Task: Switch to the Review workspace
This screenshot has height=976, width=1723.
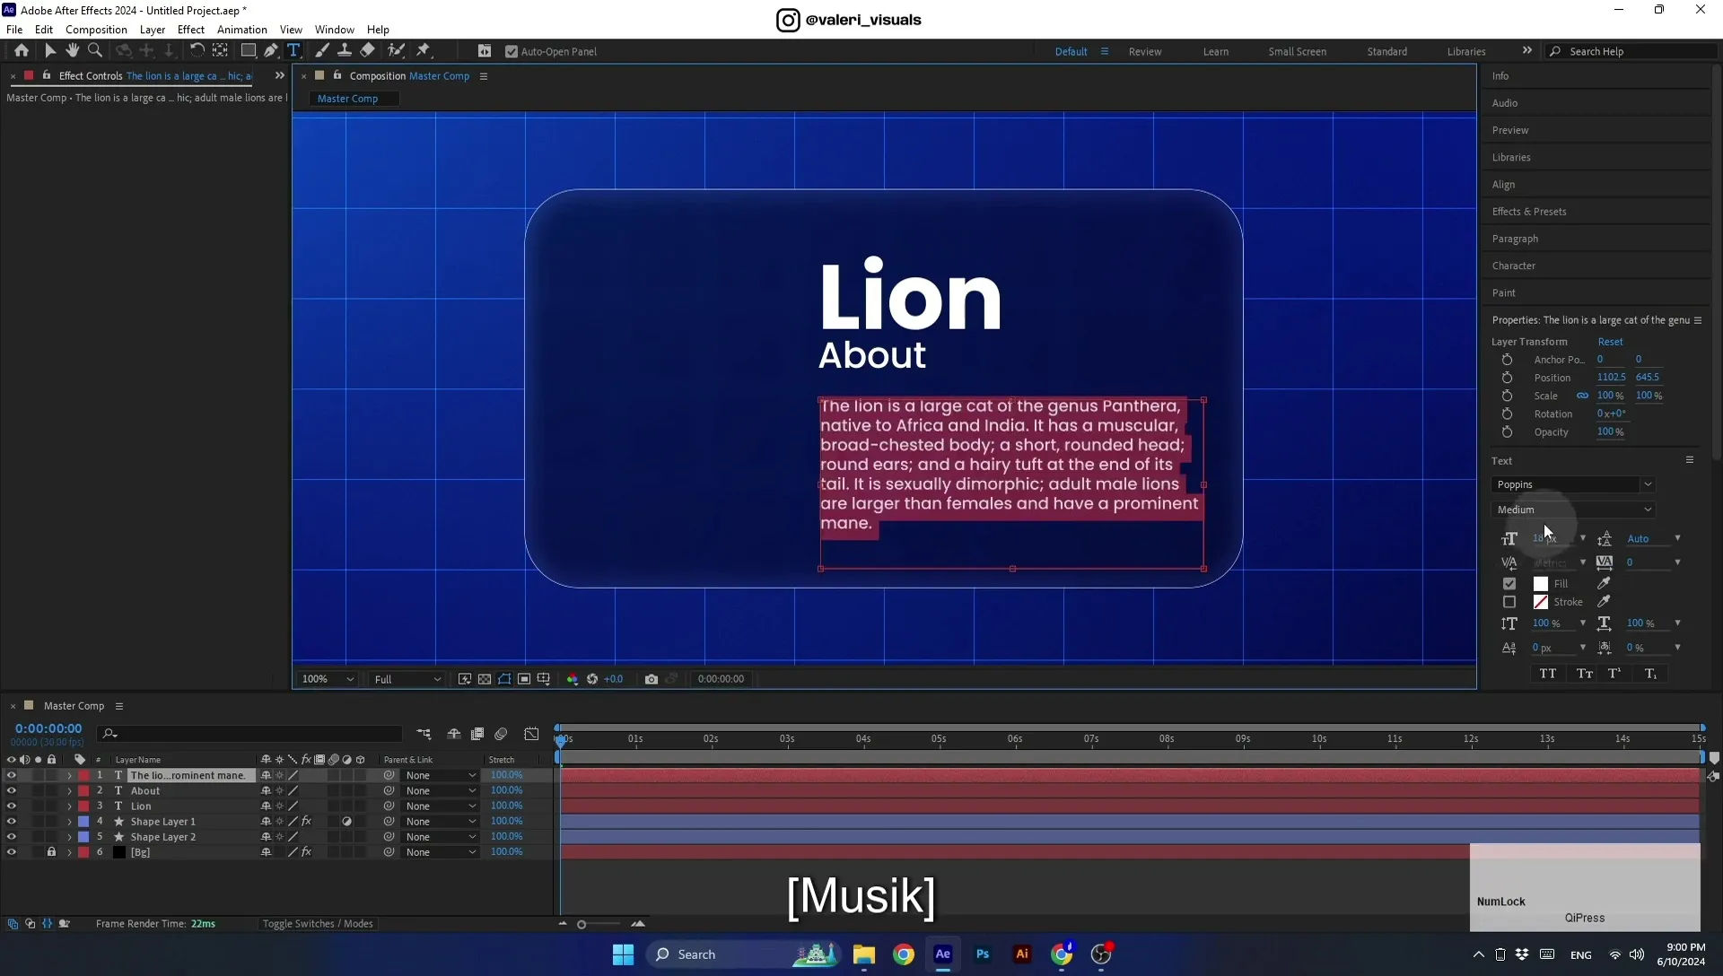Action: pyautogui.click(x=1144, y=52)
